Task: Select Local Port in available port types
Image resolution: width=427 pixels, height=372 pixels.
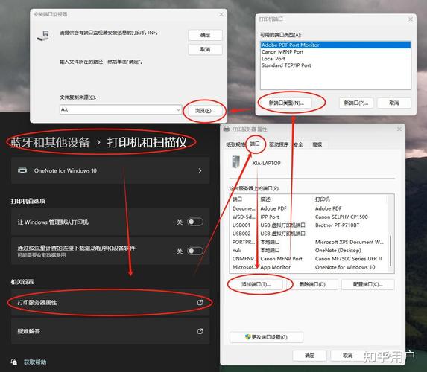Action: [x=273, y=59]
